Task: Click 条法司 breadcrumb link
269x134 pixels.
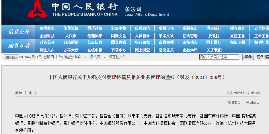Action: [95, 57]
